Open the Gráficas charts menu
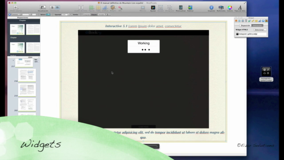Screen dimensions: 284x160 [105, 8]
